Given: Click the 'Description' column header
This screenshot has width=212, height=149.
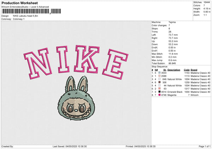Looking at the screenshot, I should [x=174, y=70].
